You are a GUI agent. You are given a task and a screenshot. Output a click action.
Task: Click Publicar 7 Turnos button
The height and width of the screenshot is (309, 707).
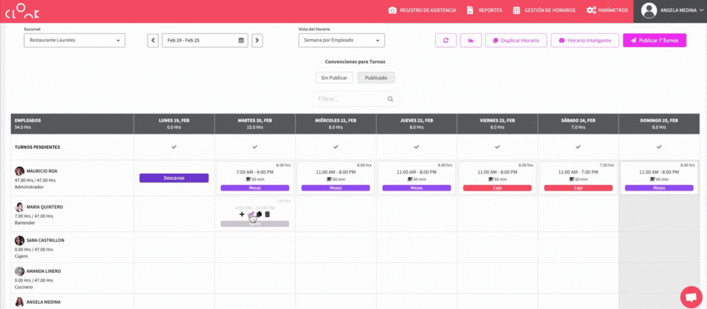(655, 40)
